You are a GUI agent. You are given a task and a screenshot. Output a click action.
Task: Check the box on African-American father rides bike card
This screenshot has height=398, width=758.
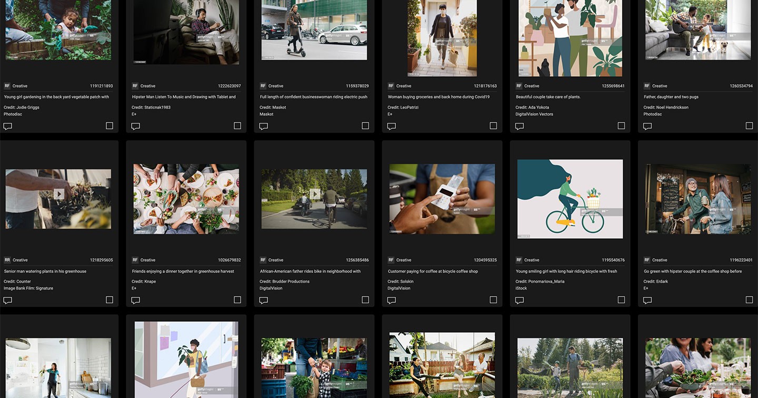click(365, 300)
